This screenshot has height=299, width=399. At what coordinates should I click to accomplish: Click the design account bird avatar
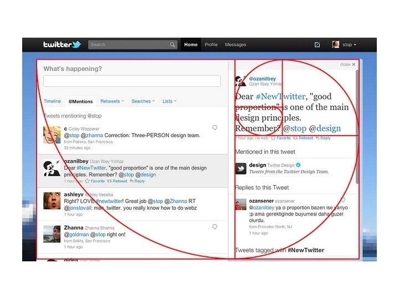click(x=241, y=168)
